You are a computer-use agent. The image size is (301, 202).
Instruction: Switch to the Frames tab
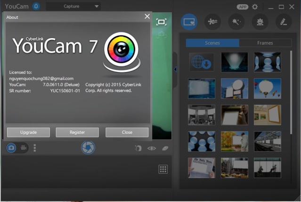(x=265, y=43)
